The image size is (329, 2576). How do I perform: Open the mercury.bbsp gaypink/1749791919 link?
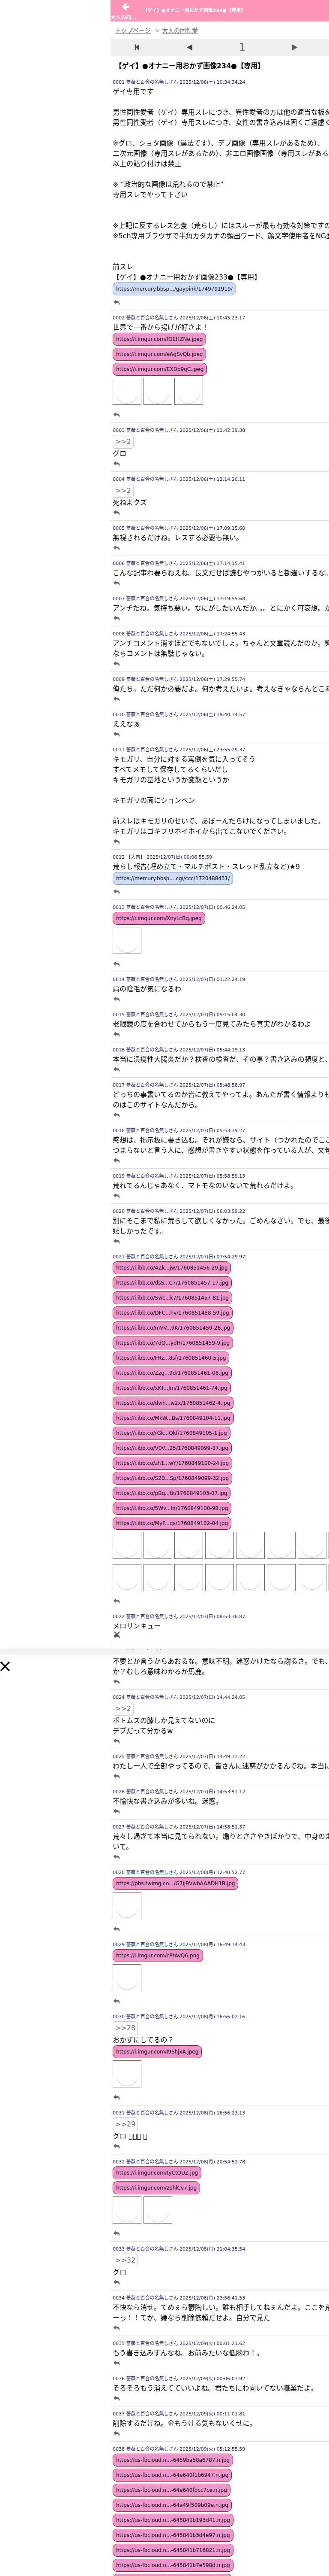tap(174, 289)
